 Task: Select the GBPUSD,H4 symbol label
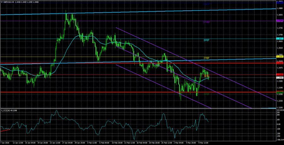(9, 2)
